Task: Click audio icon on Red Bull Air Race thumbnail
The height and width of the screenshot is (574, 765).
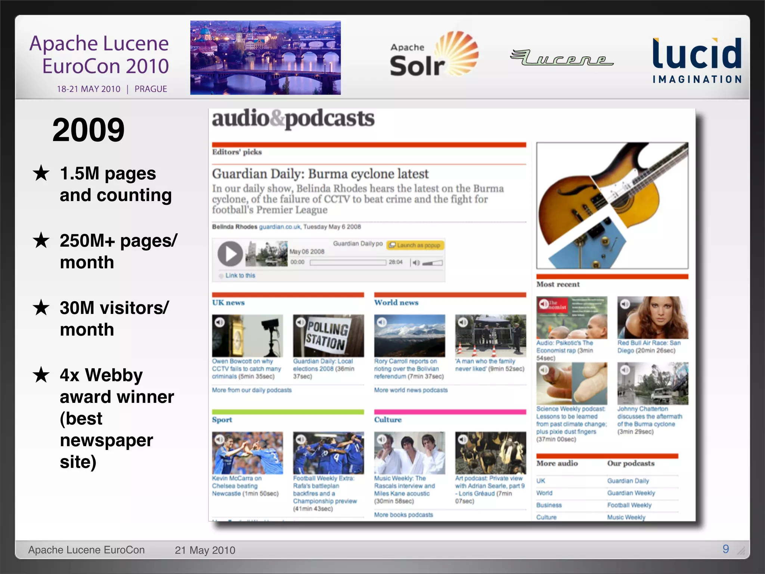Action: [625, 304]
